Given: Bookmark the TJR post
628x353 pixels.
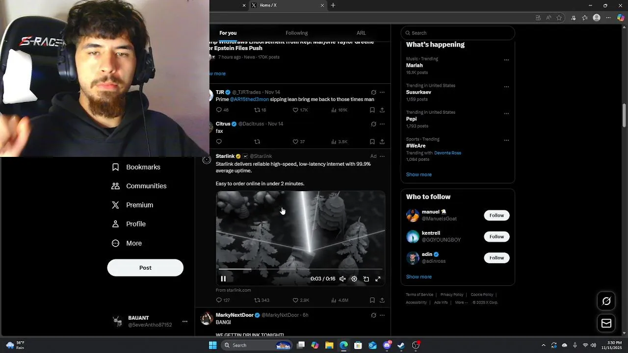Looking at the screenshot, I should [x=372, y=110].
